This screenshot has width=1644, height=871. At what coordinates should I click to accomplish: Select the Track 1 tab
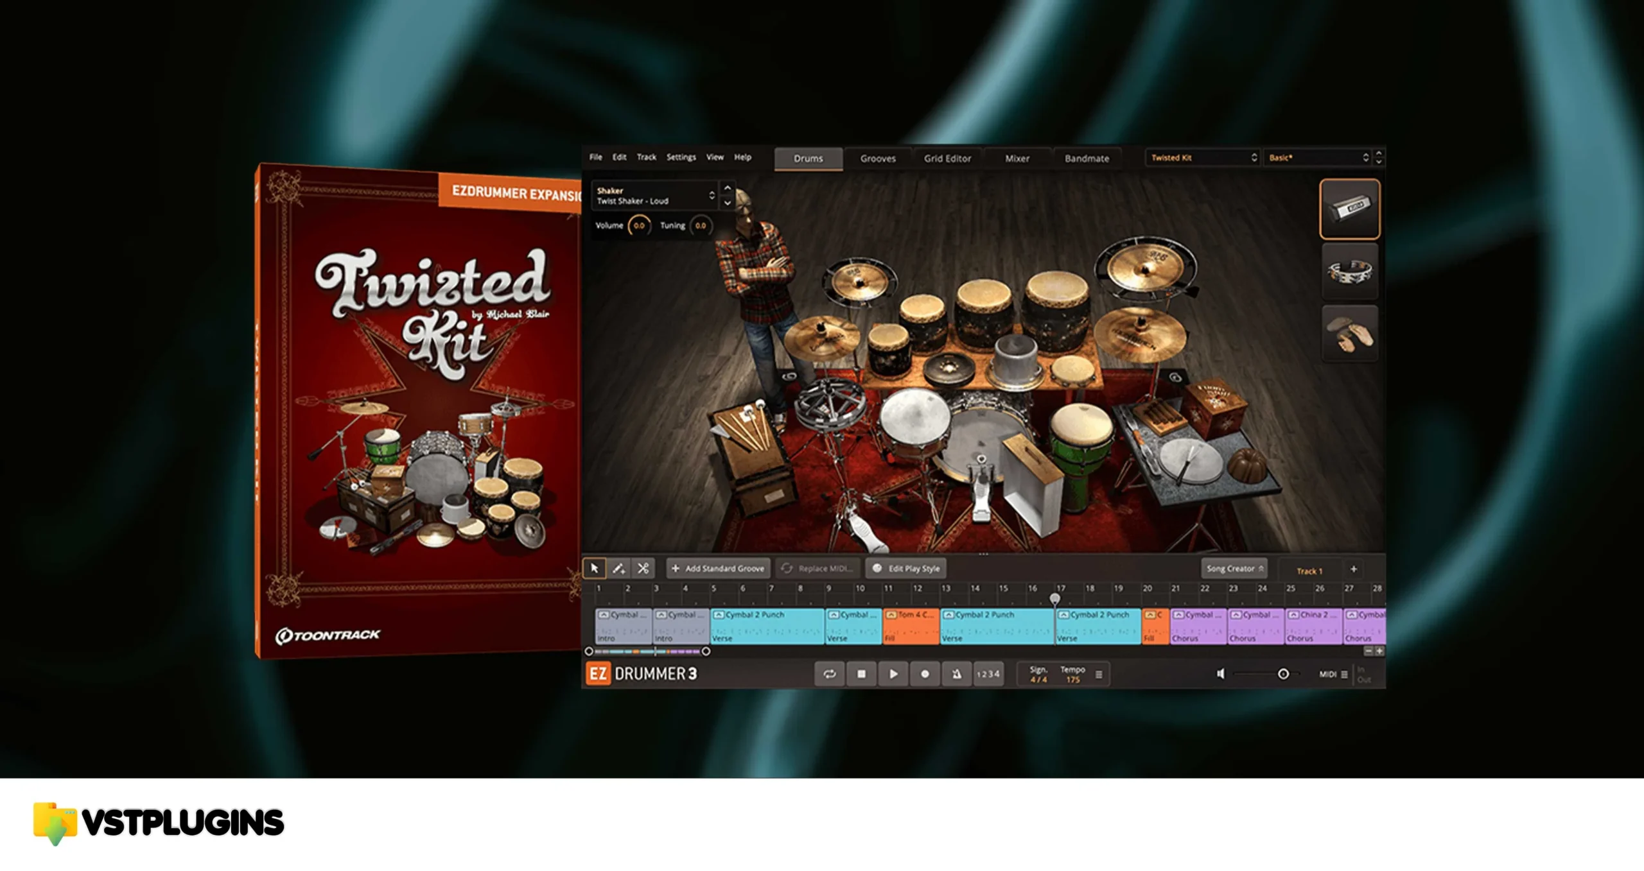click(1309, 571)
